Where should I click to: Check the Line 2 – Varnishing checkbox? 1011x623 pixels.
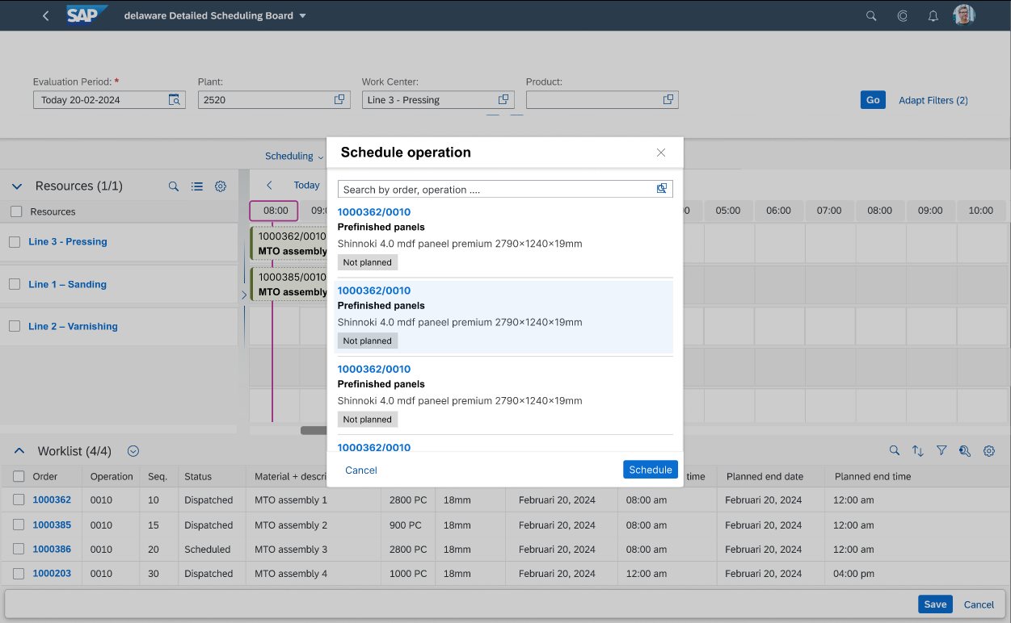(x=15, y=326)
